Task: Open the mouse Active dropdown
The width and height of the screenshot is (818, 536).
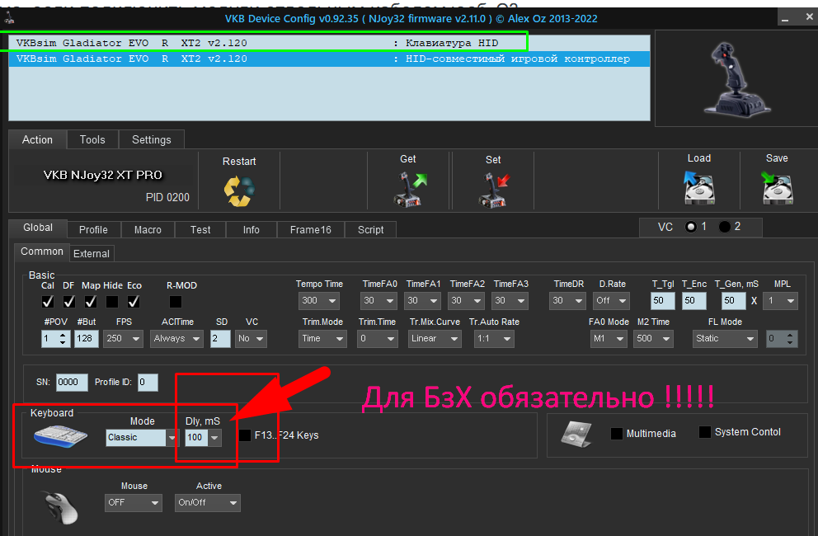Action: [208, 502]
